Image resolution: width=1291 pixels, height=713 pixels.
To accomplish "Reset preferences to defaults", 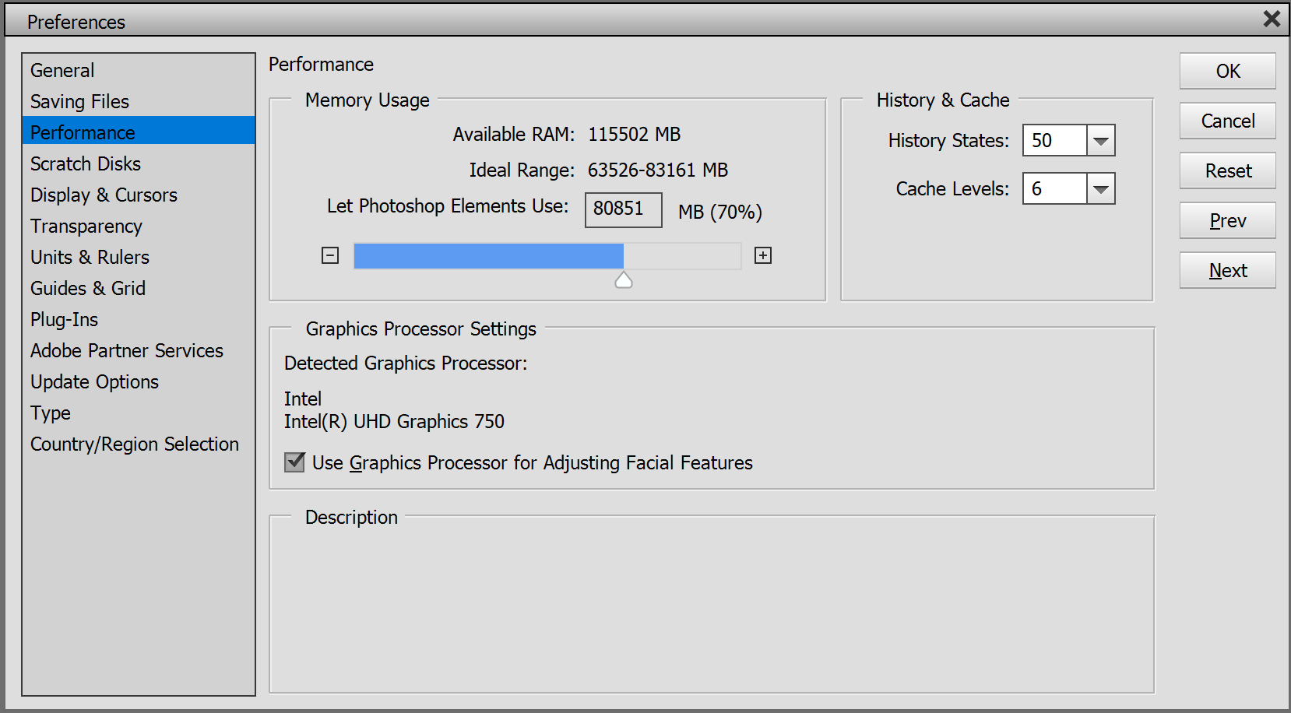I will click(1227, 170).
